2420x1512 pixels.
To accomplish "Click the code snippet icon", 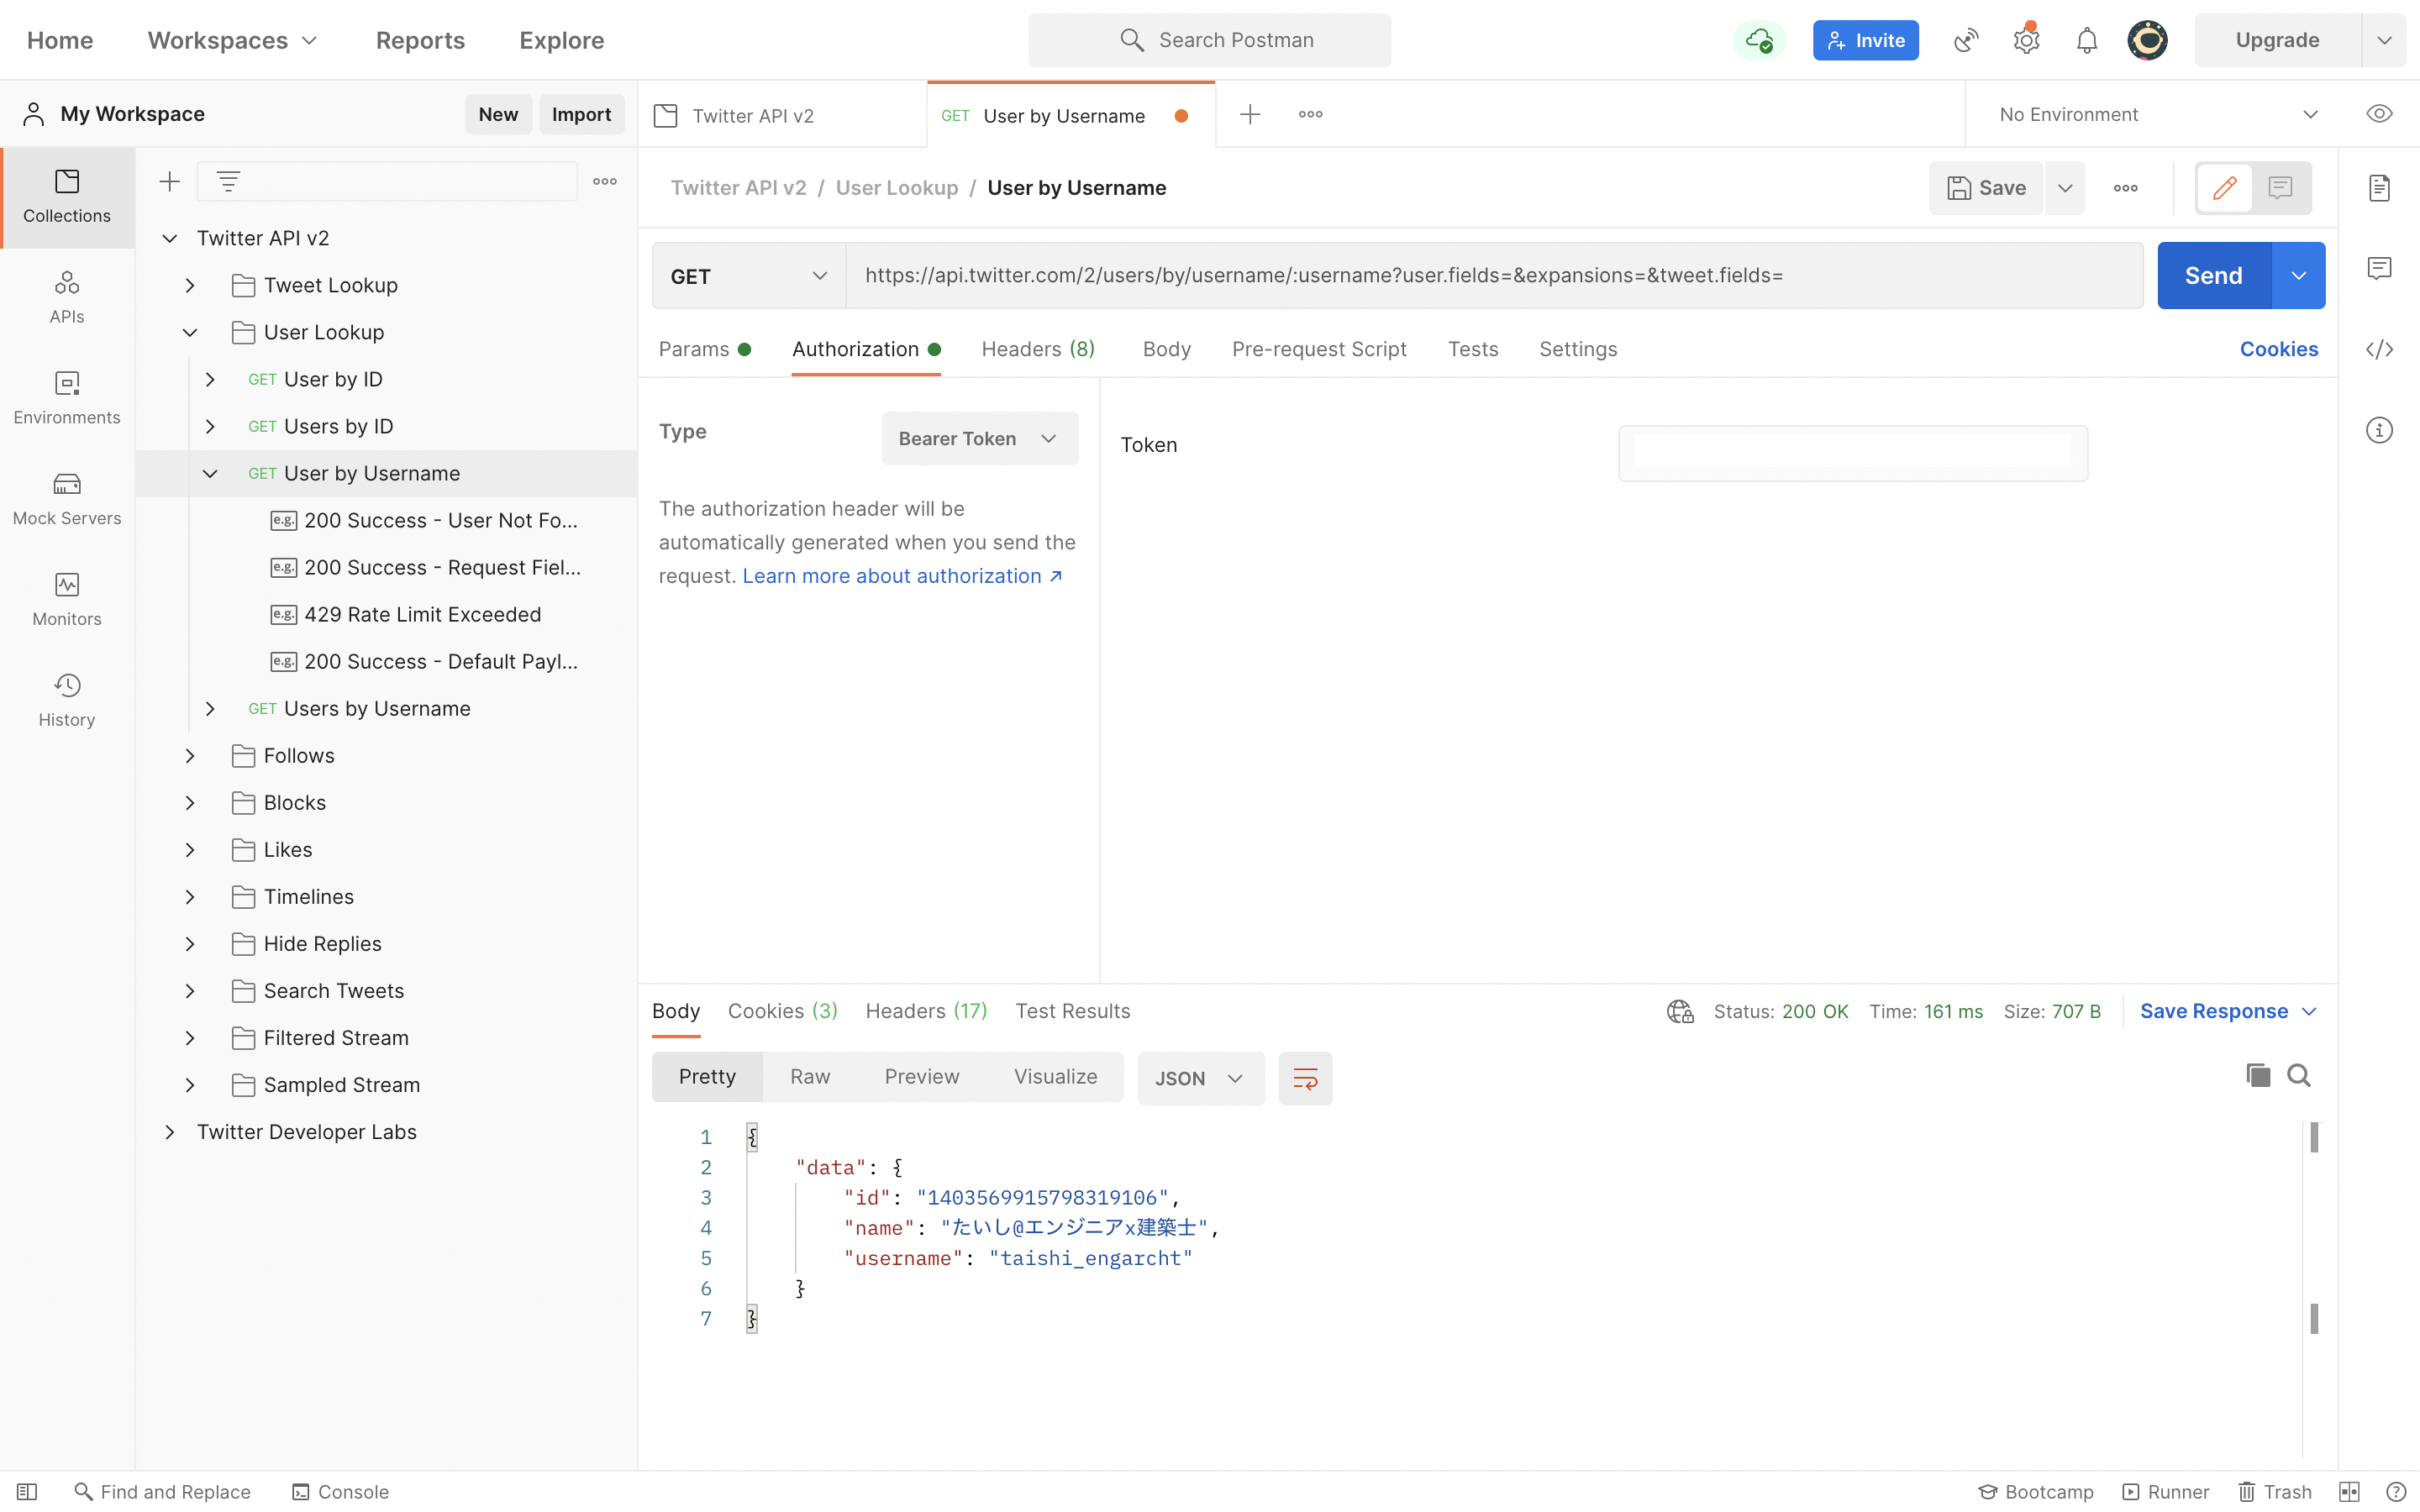I will (x=2379, y=349).
